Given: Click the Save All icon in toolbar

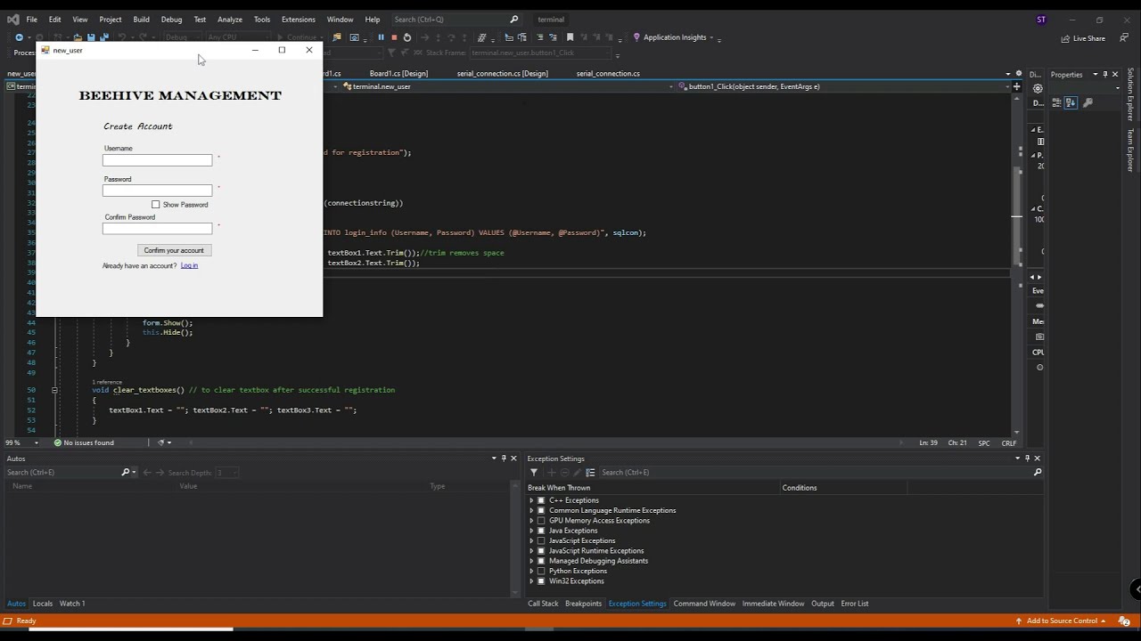Looking at the screenshot, I should point(103,37).
